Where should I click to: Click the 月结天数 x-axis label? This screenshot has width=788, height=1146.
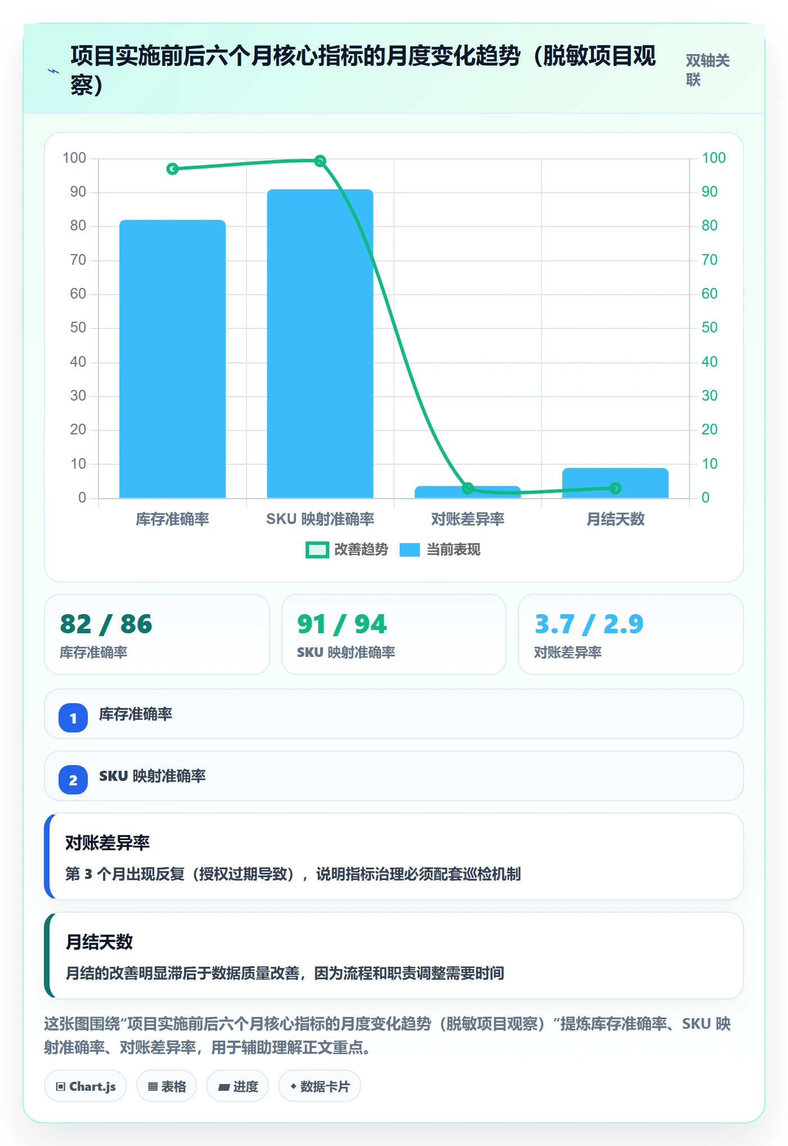point(615,519)
